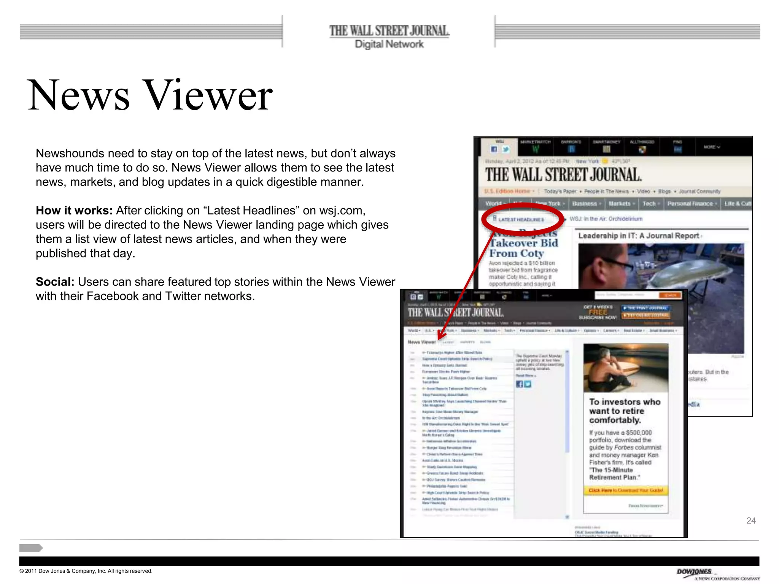Open FINS network icon on WSJ homepage
This screenshot has height=584, width=779.
(677, 149)
